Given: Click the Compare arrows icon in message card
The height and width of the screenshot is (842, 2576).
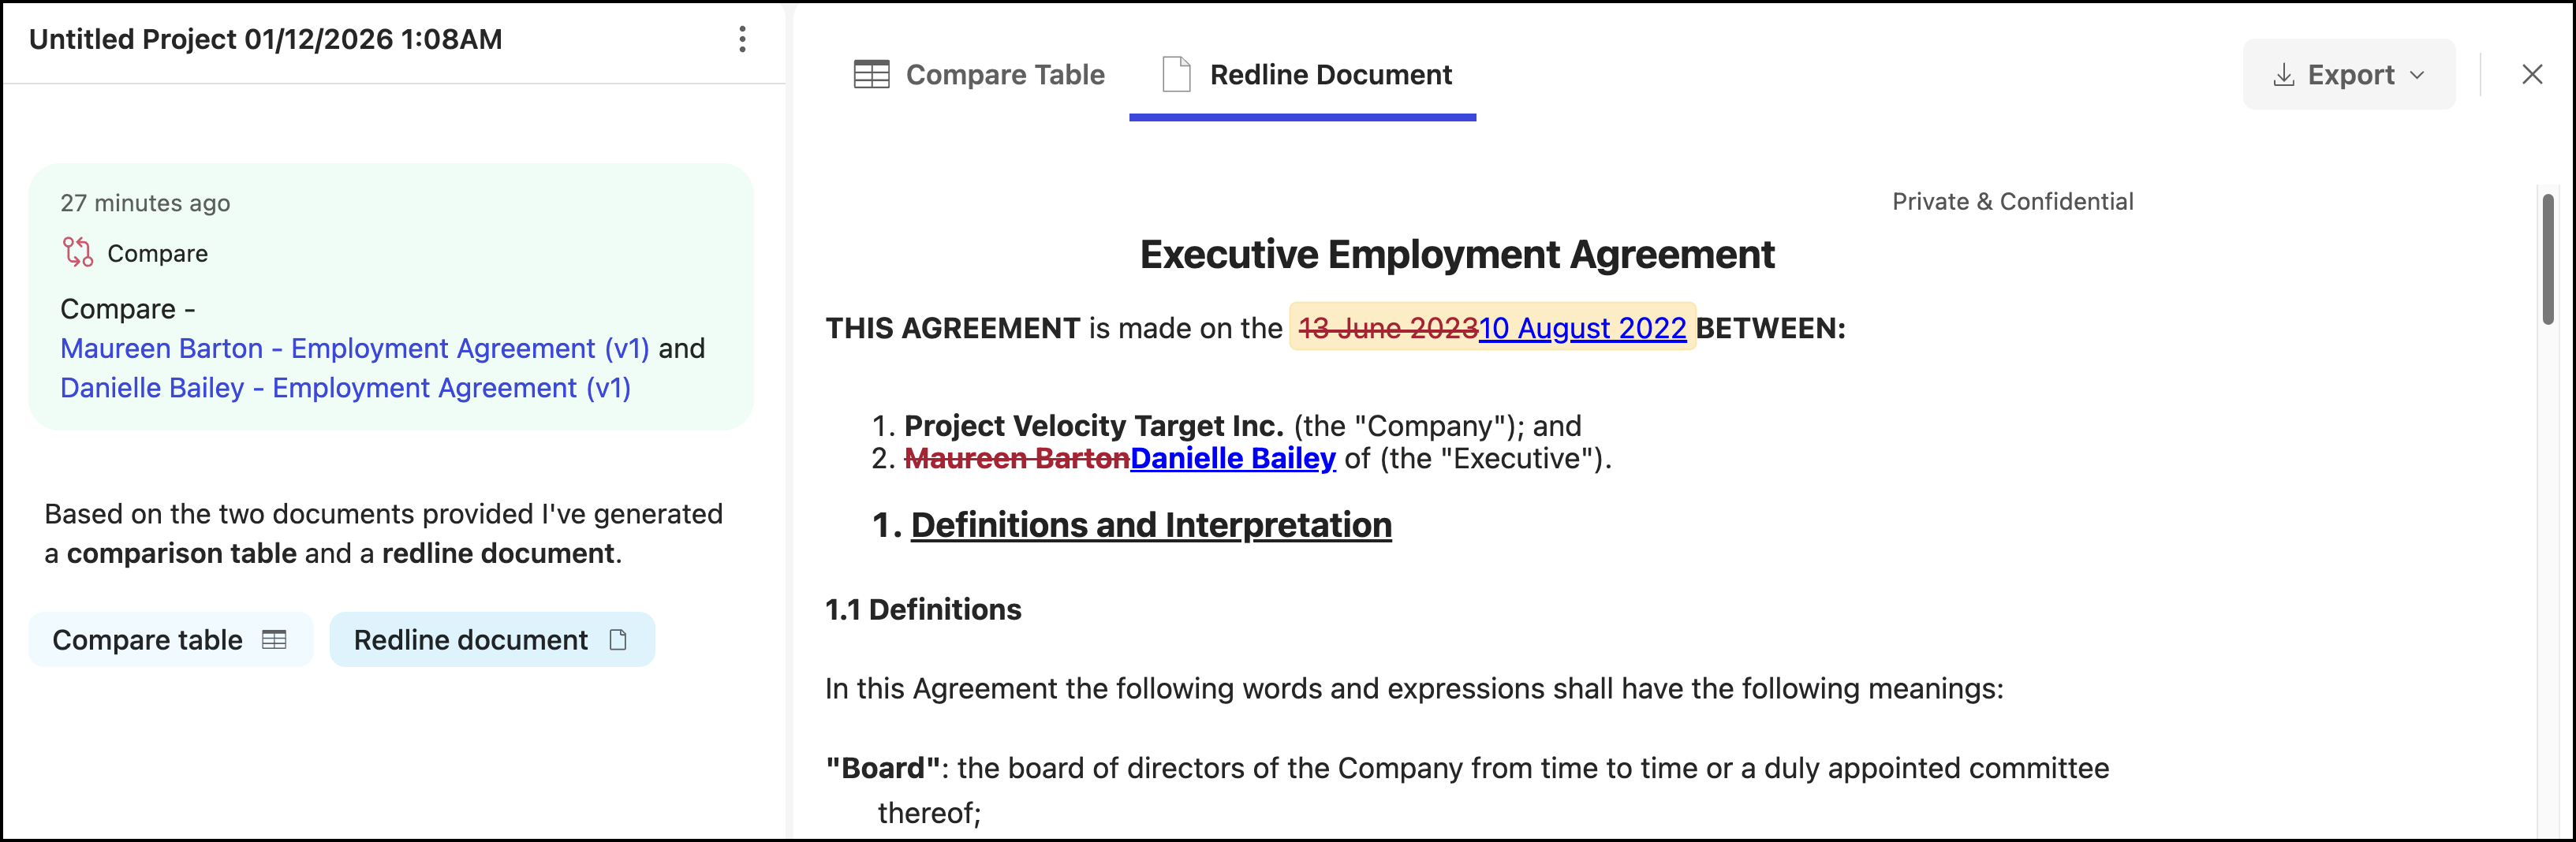Looking at the screenshot, I should [x=78, y=252].
